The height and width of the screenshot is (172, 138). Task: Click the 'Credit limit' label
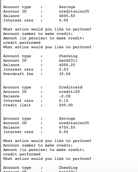click(x=17, y=105)
